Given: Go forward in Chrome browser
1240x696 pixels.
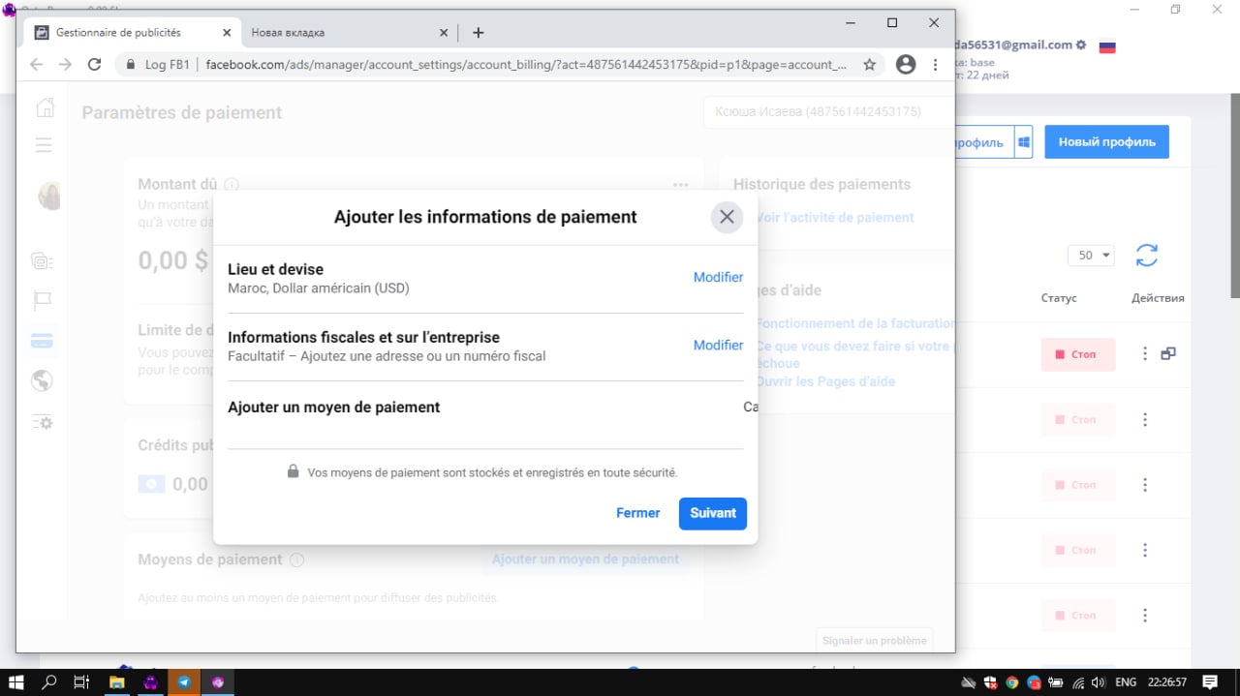Looking at the screenshot, I should coord(65,65).
